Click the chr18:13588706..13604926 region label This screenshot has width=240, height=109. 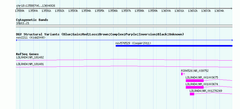[36, 6]
